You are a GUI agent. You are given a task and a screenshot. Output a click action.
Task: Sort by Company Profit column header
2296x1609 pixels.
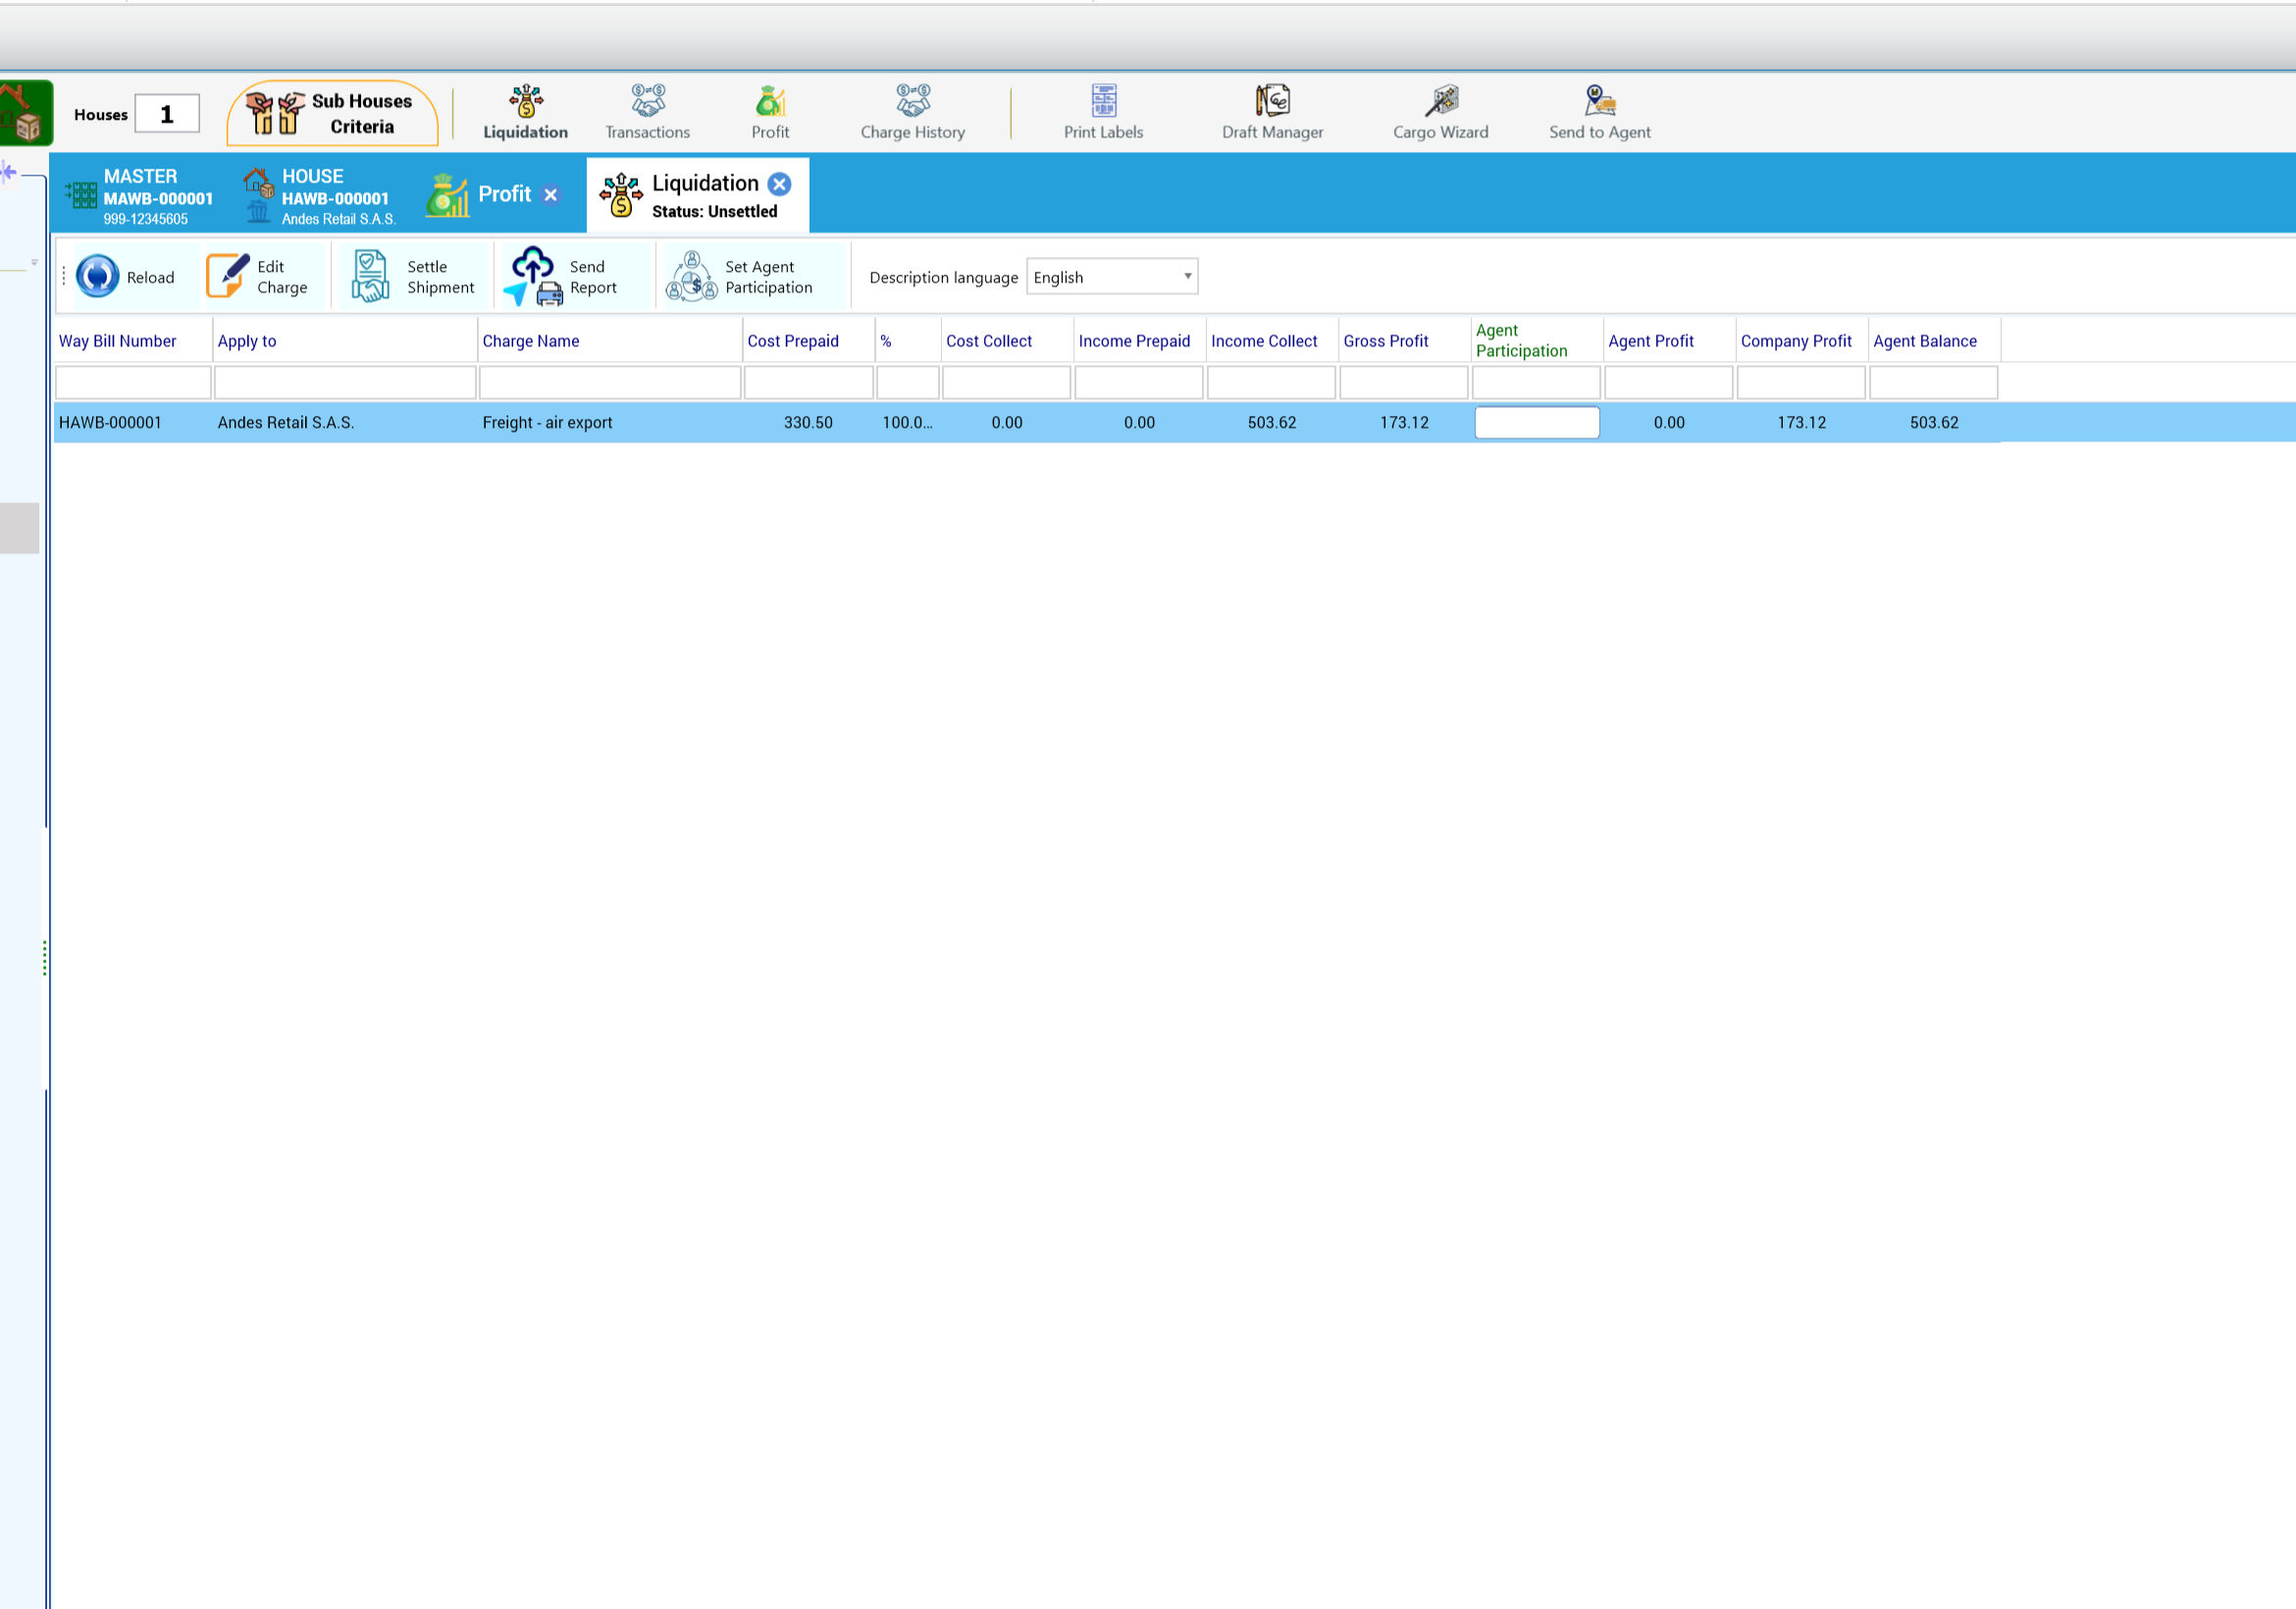pyautogui.click(x=1801, y=341)
